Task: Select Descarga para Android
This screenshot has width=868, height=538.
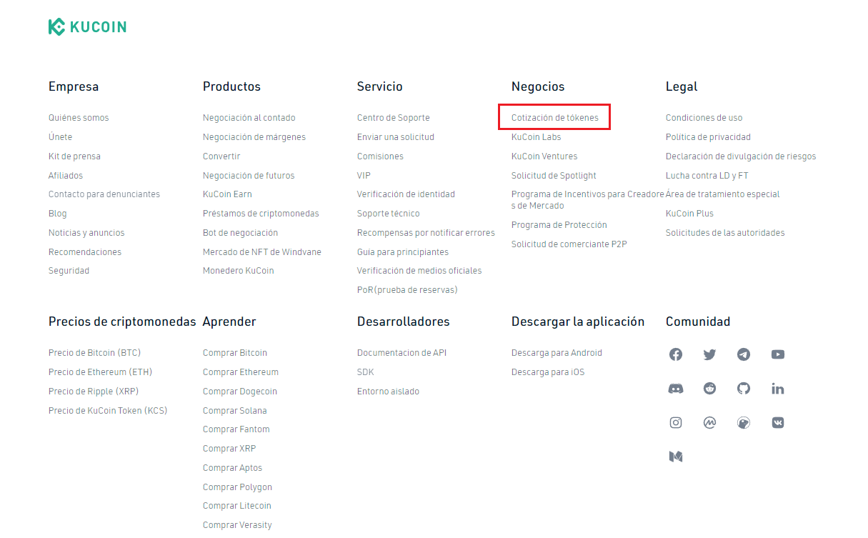Action: coord(557,353)
